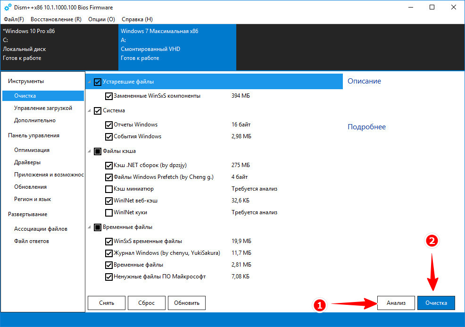Select Управление загрузкой in sidebar
This screenshot has height=327, width=465.
coord(43,109)
